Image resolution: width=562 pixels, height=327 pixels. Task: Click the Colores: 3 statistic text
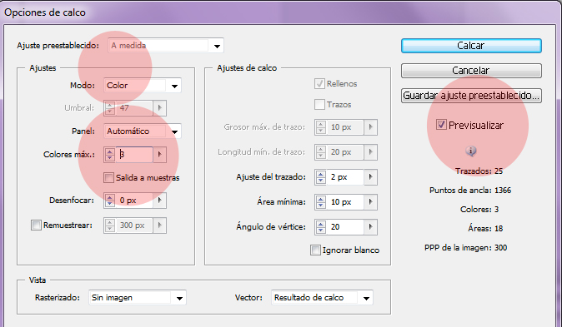pos(479,210)
